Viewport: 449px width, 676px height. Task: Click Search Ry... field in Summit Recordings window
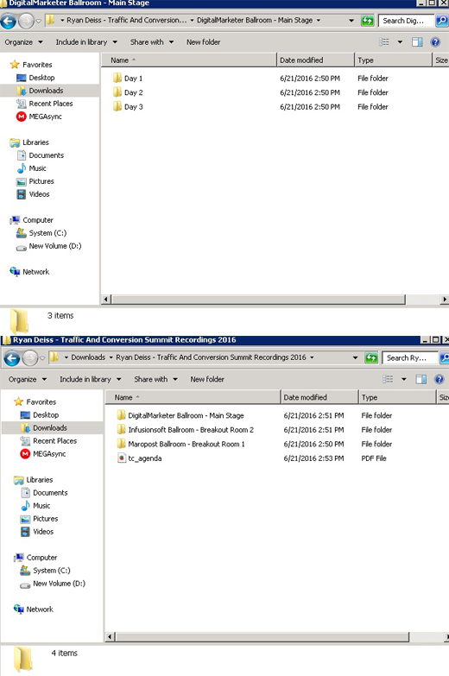point(410,357)
